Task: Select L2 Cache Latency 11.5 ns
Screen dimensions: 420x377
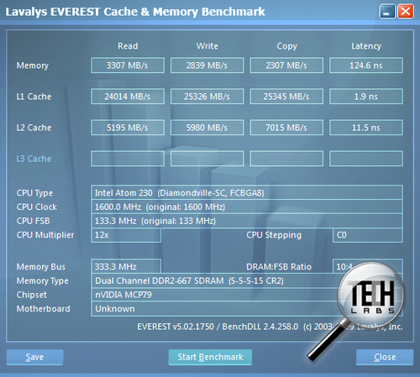Action: point(366,128)
